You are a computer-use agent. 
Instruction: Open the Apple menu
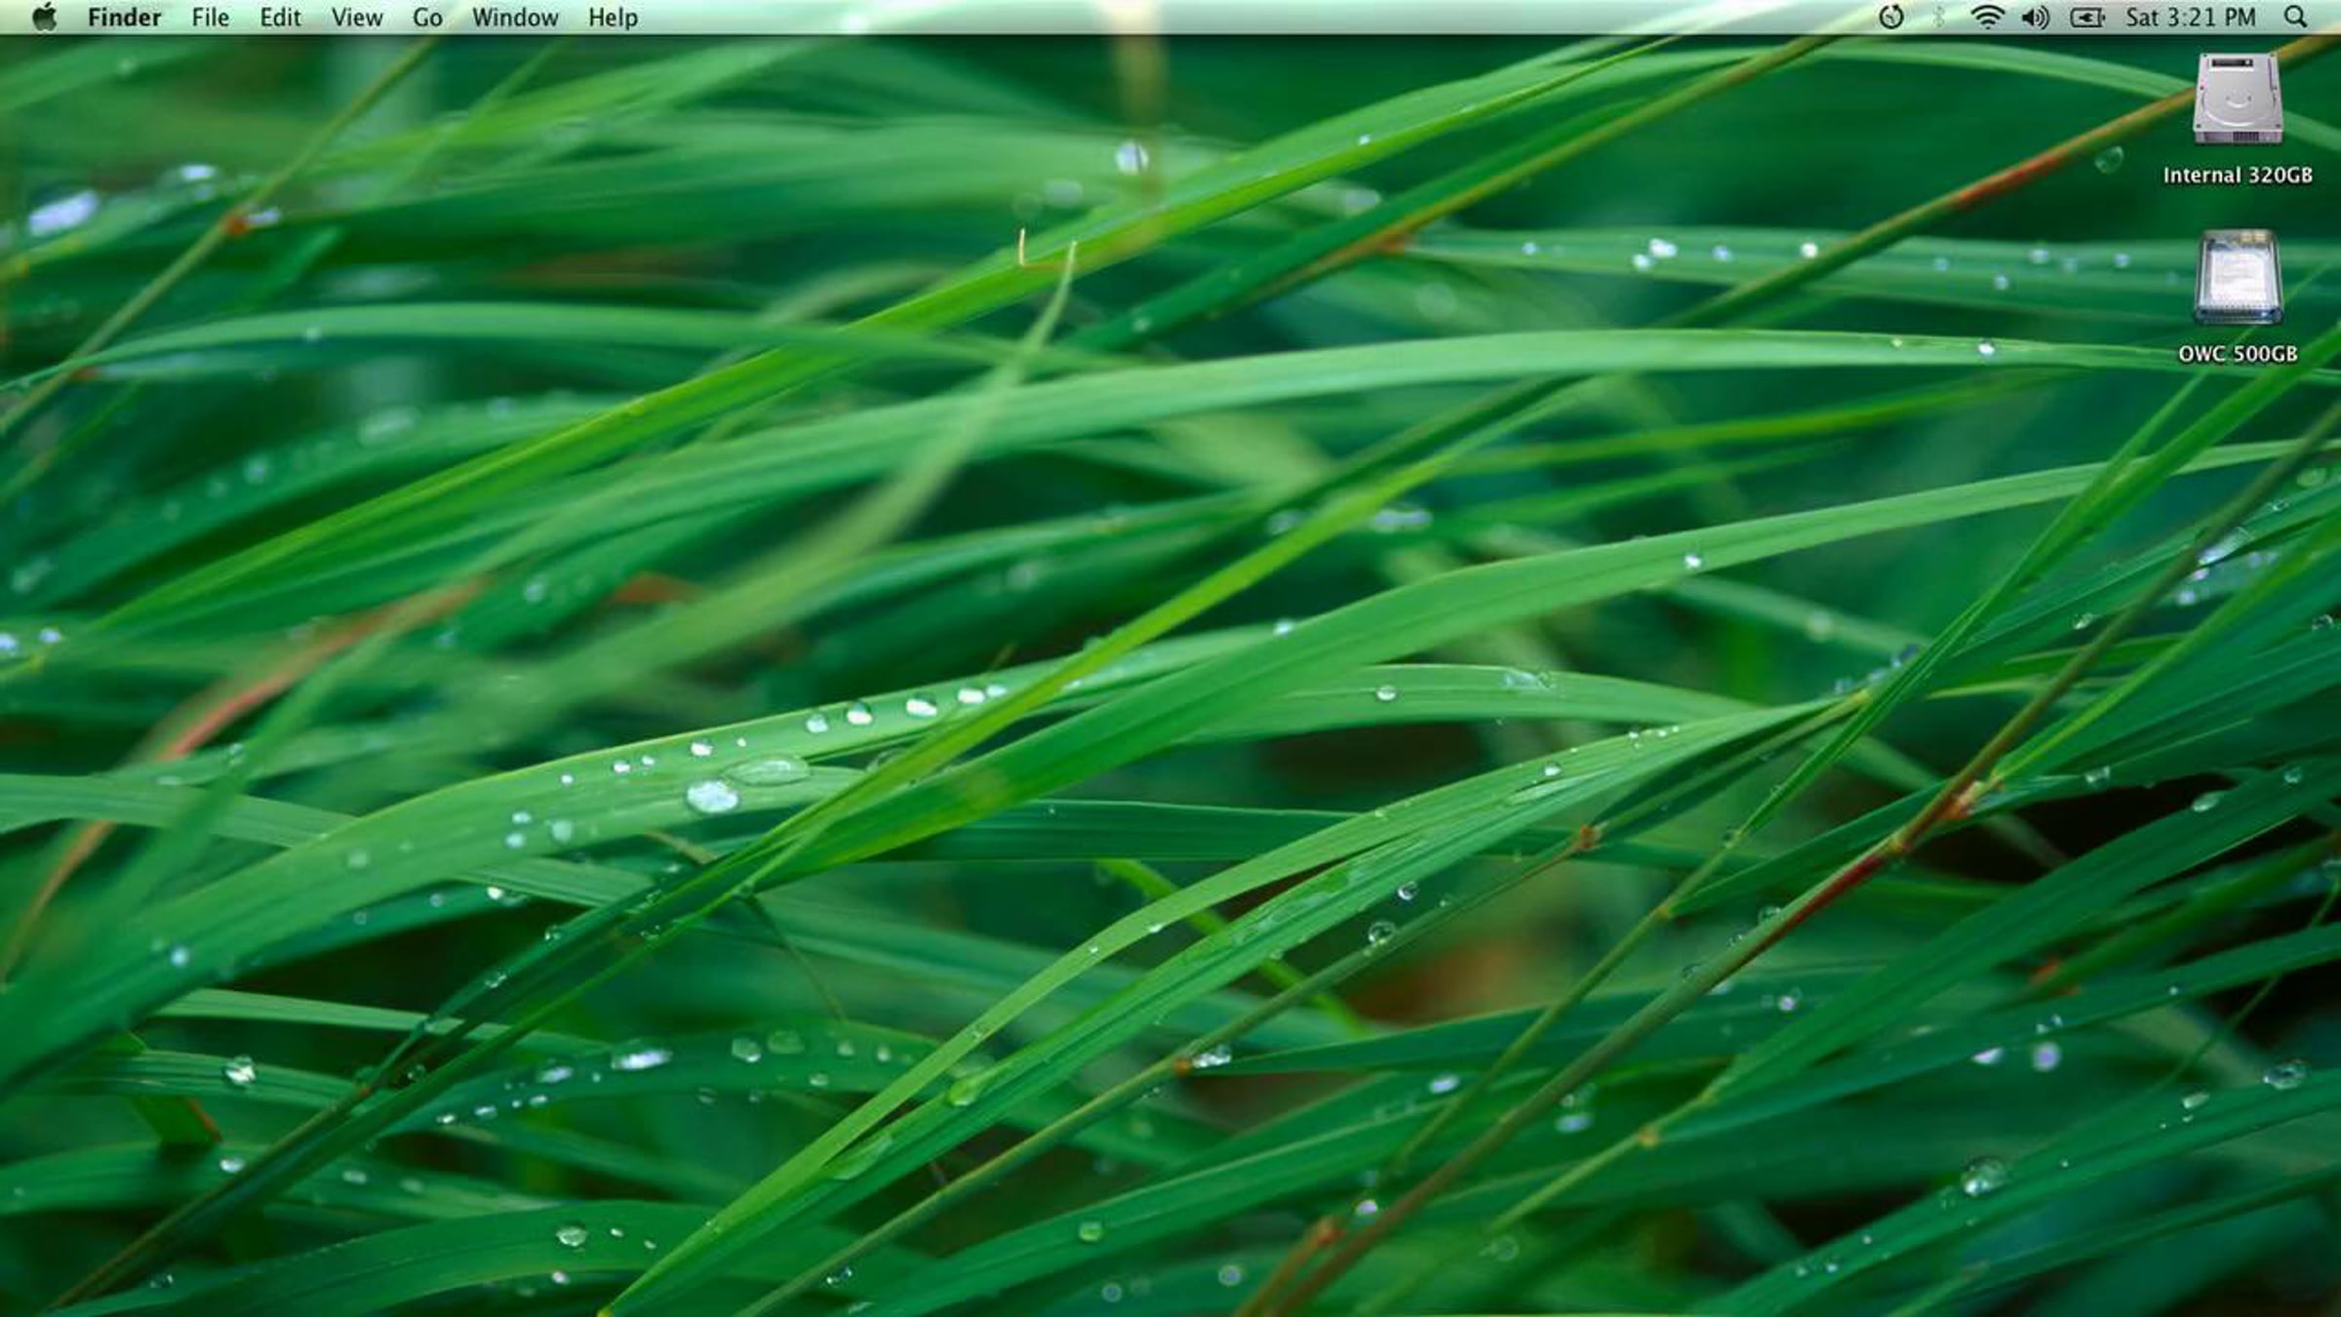[44, 18]
